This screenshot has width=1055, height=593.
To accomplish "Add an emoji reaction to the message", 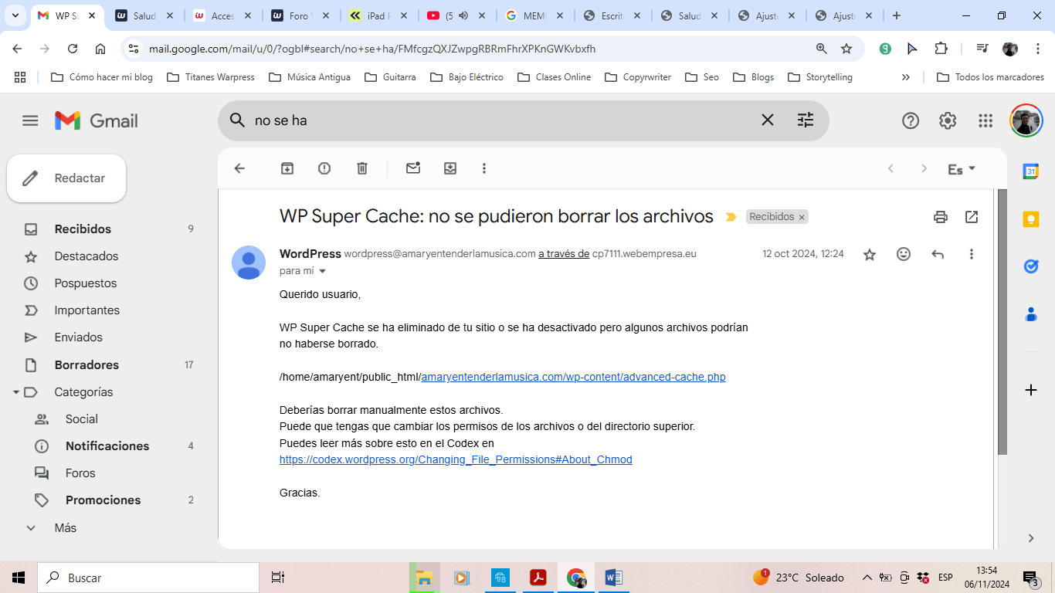I will [x=904, y=254].
